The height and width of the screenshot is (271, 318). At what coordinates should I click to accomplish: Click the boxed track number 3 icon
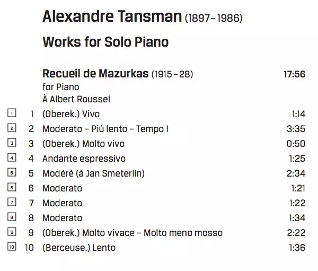coord(12,143)
